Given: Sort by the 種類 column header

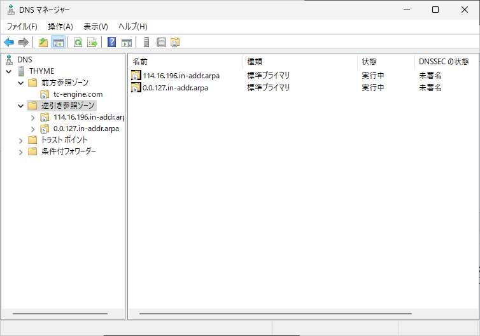Looking at the screenshot, I should (x=300, y=62).
